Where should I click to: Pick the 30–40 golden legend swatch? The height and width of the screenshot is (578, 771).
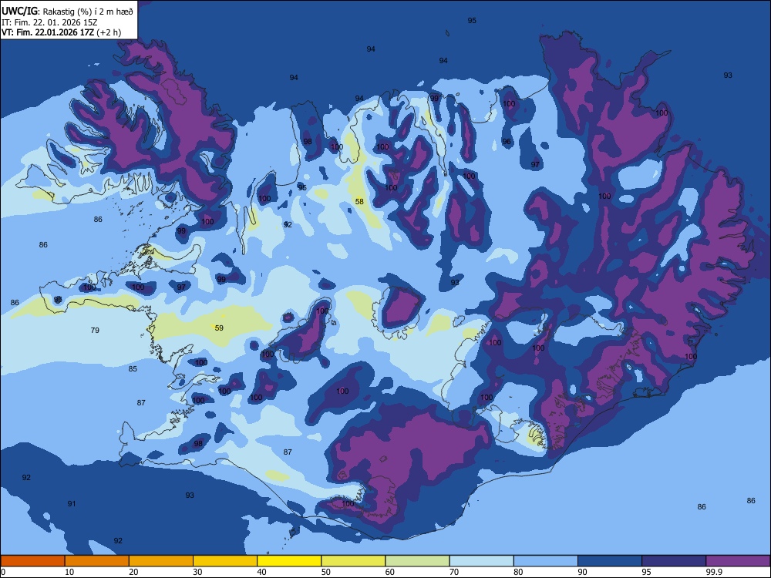click(x=225, y=561)
